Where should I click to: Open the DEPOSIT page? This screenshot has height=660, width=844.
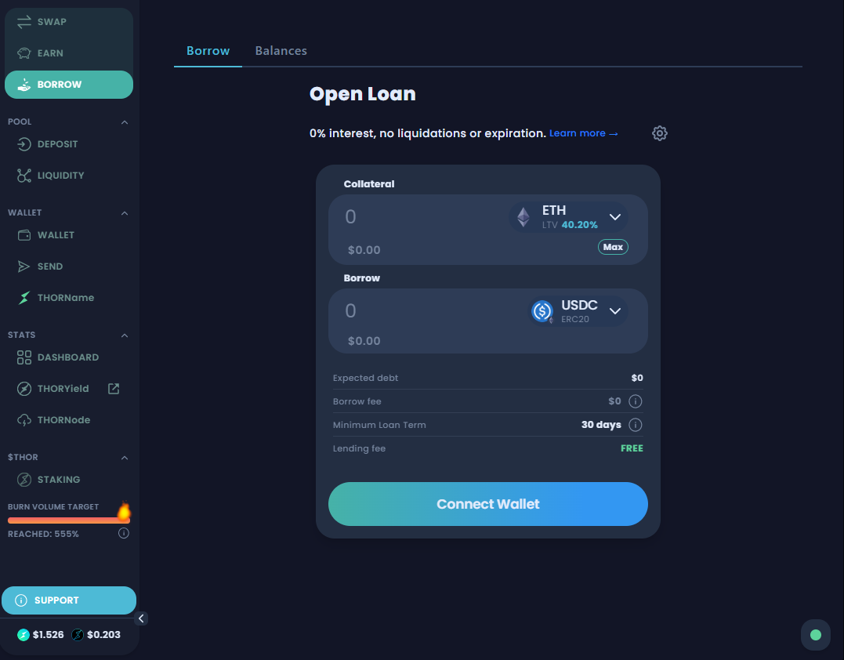(x=69, y=144)
